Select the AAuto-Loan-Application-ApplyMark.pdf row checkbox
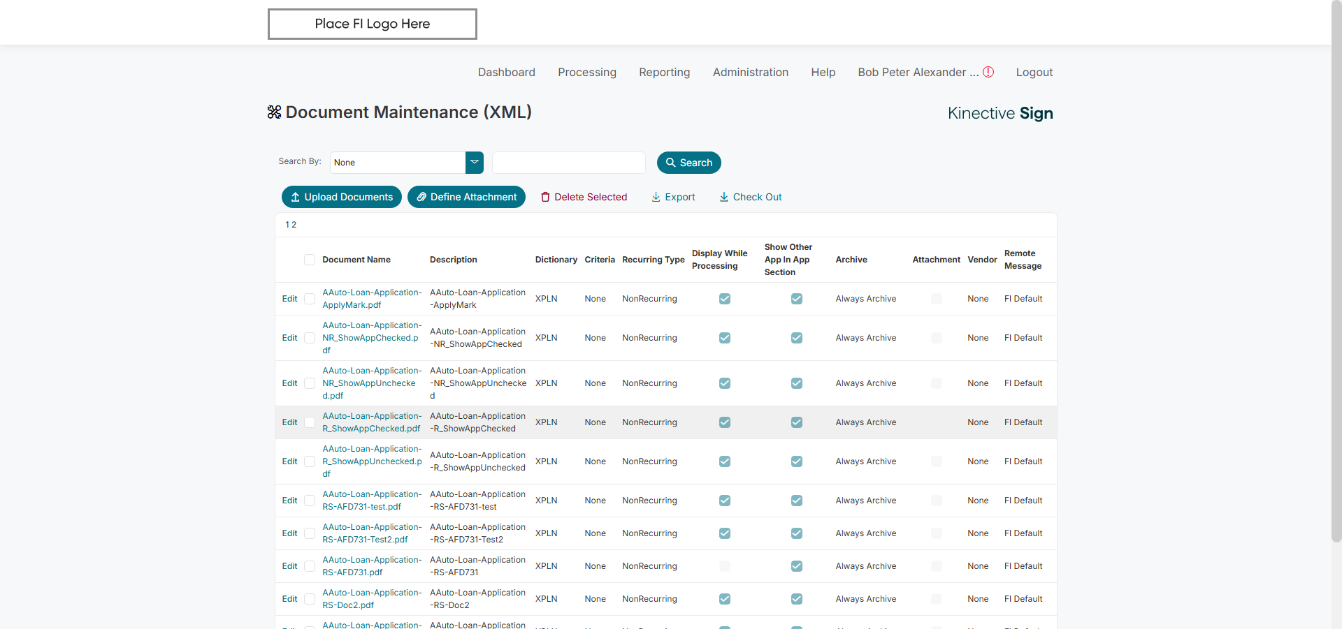1342x629 pixels. click(x=310, y=299)
